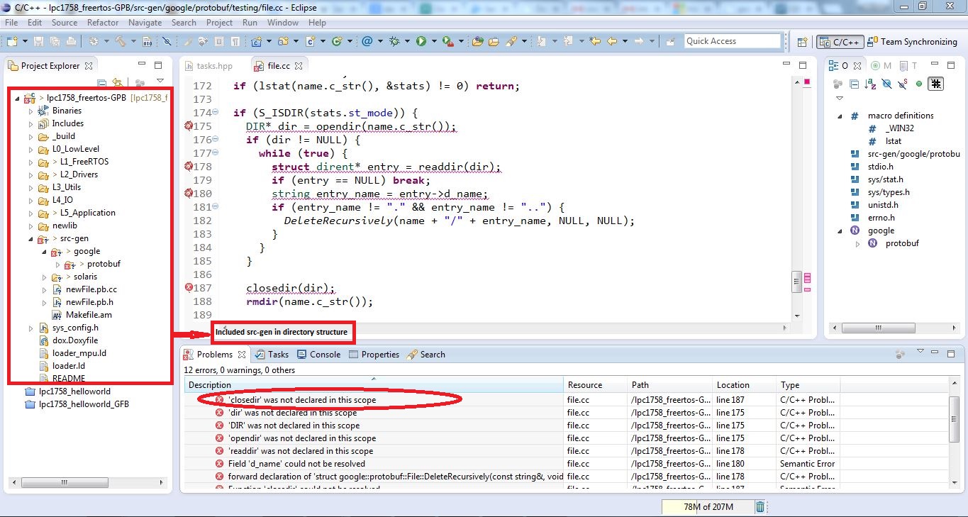Toggle macro grouping button in Outline

click(935, 84)
